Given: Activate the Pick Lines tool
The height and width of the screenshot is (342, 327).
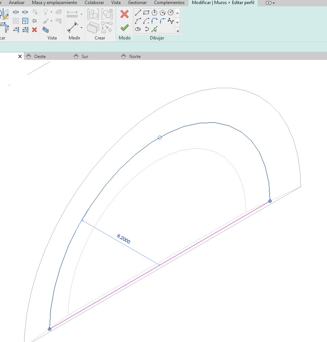Looking at the screenshot, I should [154, 29].
